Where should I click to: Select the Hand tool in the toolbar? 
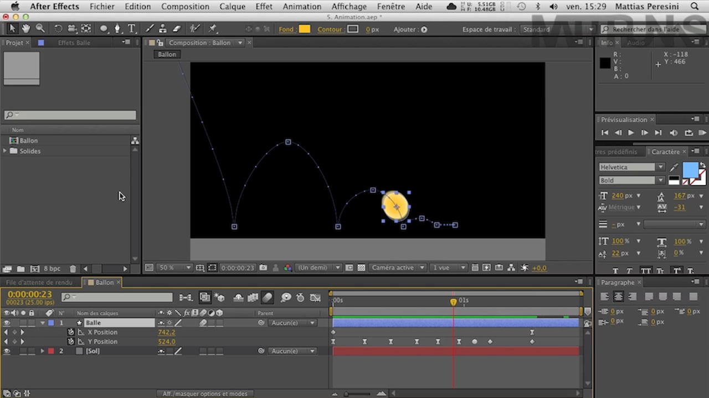(25, 29)
